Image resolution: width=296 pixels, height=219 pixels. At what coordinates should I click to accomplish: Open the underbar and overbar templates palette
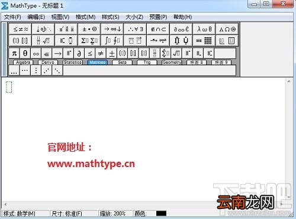click(x=135, y=41)
